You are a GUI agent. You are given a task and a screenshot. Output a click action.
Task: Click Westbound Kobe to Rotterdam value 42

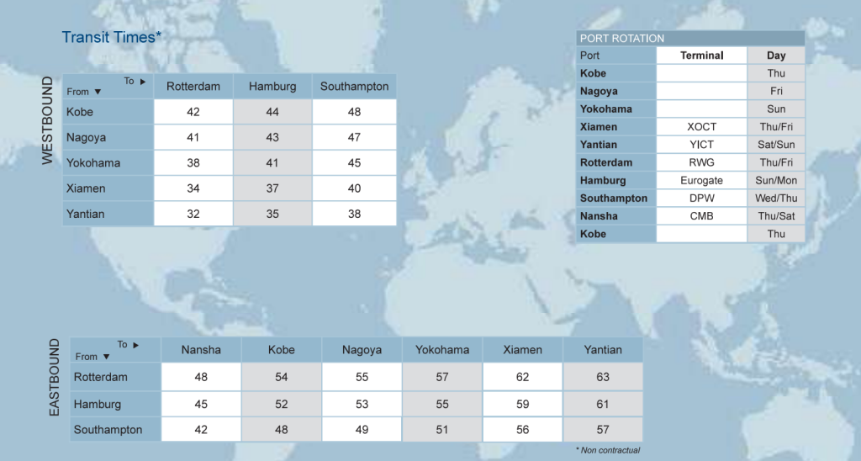point(193,112)
